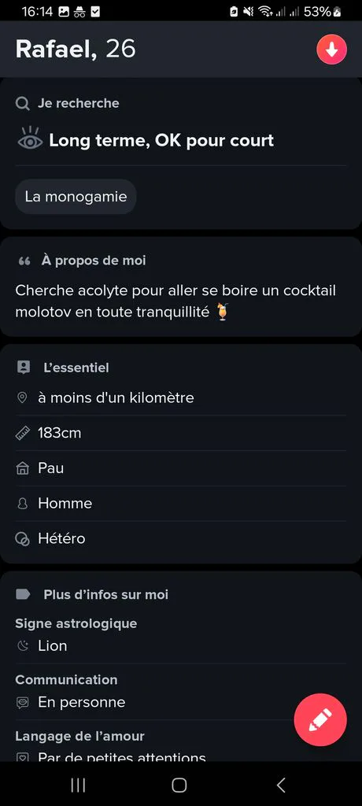Open Android recent apps button
The height and width of the screenshot is (806, 362).
78,785
